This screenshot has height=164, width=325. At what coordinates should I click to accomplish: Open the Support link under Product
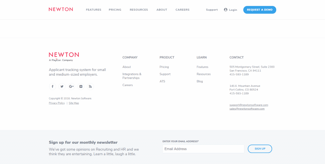pyautogui.click(x=165, y=74)
